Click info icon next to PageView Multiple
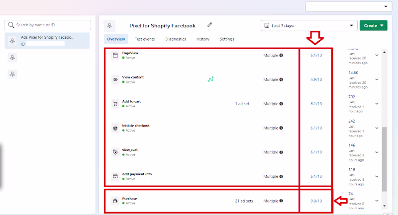398x215 pixels. coord(281,55)
